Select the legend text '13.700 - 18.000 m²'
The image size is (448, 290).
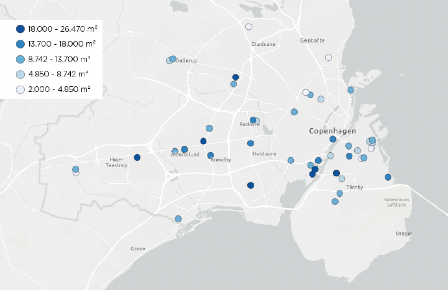tap(62, 44)
